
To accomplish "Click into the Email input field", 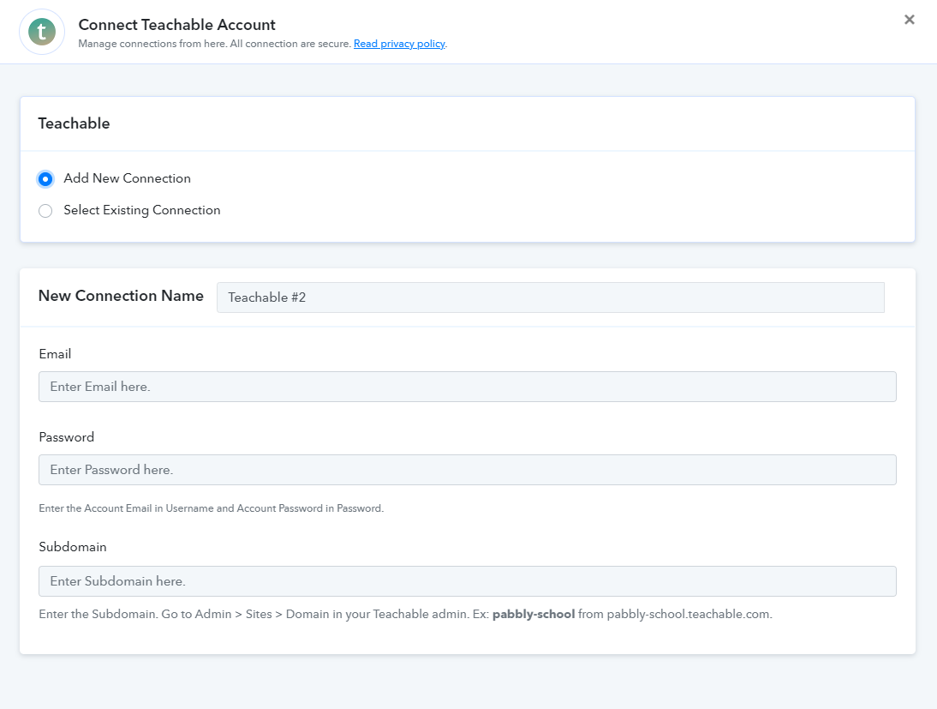I will coord(468,387).
